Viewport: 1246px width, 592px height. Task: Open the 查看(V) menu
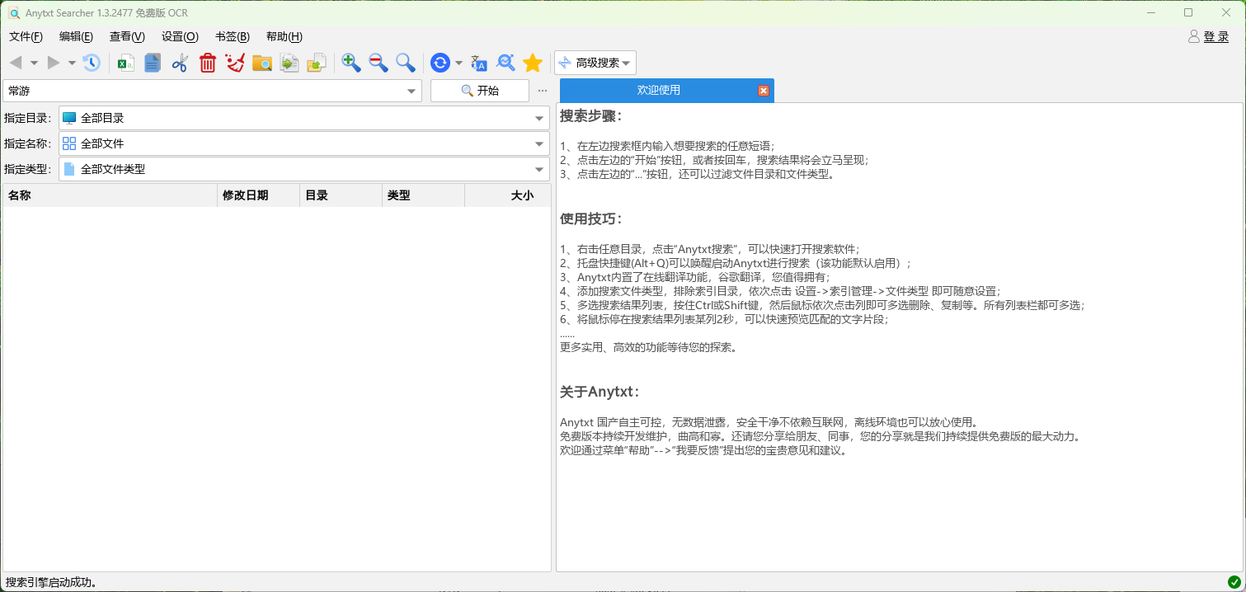127,36
